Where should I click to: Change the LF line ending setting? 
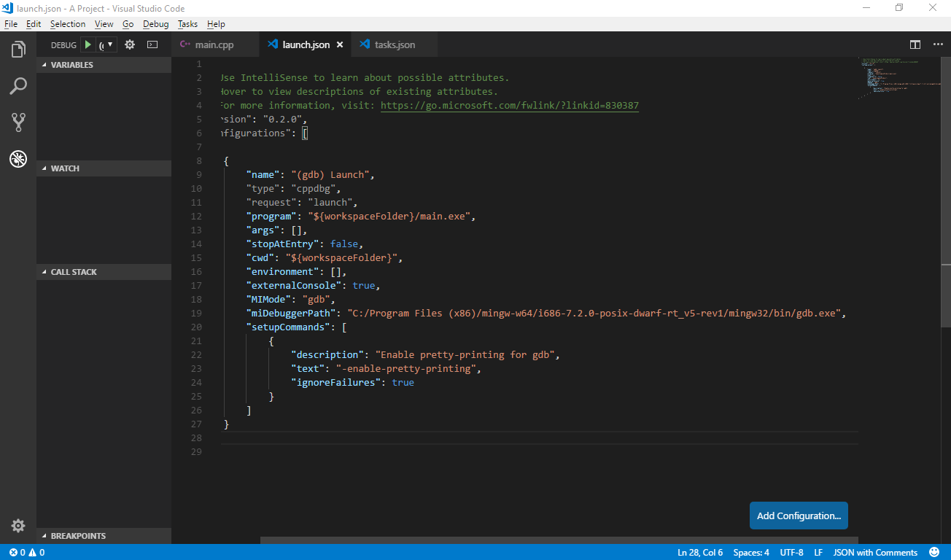[x=818, y=553]
